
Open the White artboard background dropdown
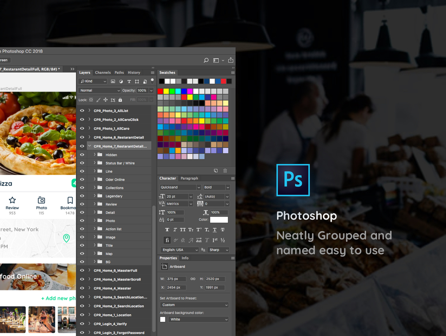(x=198, y=319)
